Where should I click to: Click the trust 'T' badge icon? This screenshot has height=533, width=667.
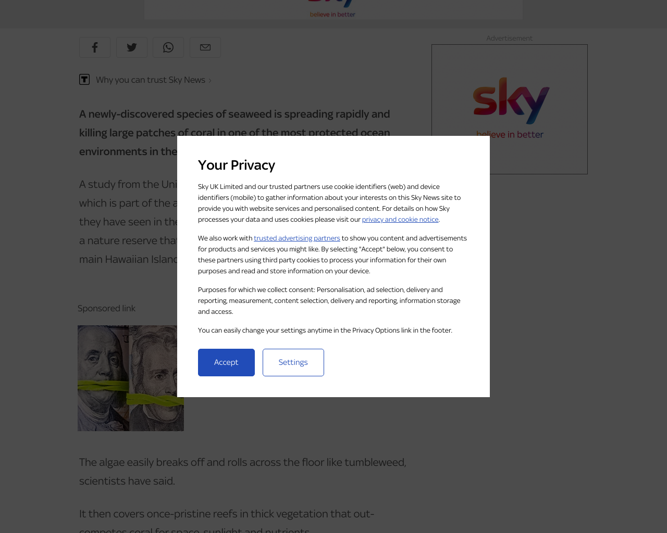click(84, 79)
